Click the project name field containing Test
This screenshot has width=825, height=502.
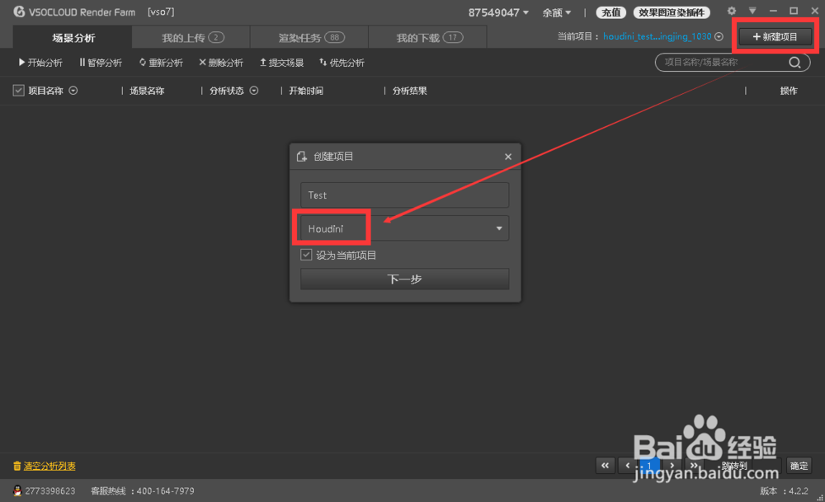[x=404, y=195]
